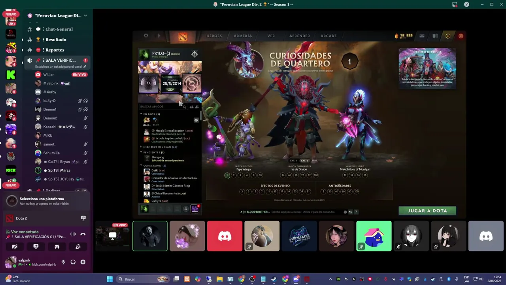Viewport: 506px width, 285px height.
Task: Turn on camera in voice panel
Action: [x=15, y=246]
